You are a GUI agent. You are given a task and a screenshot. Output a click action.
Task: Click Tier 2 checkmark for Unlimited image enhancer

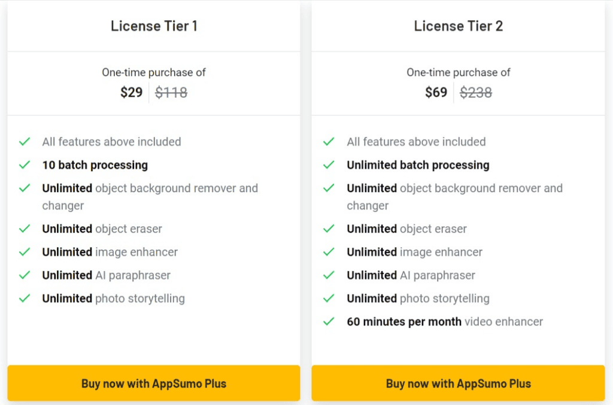329,252
